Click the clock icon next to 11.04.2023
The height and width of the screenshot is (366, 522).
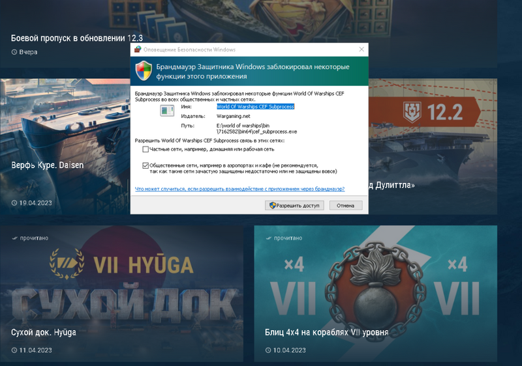tap(14, 350)
